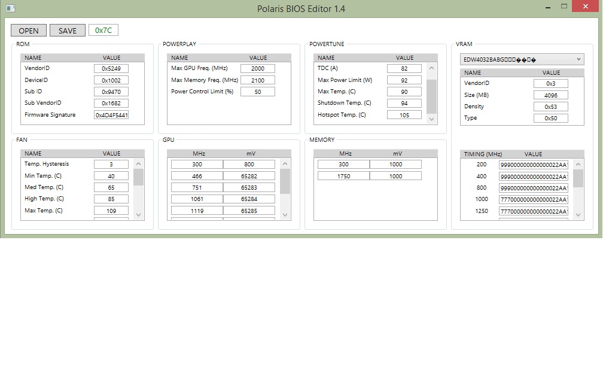
Task: Edit the GPU 800 mV field
Action: point(249,164)
